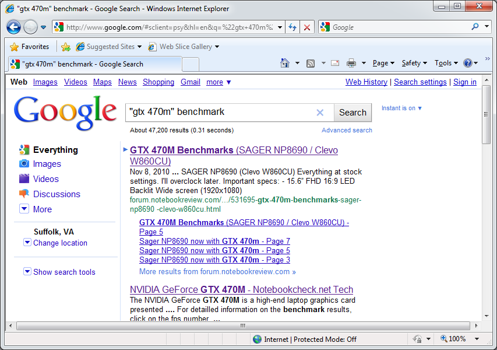
Task: Expand the Print options dropdown arrow
Action: click(x=364, y=63)
